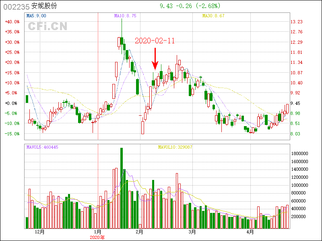
Task: Click the MA10:8.75 indicator label
Action: pyautogui.click(x=125, y=16)
